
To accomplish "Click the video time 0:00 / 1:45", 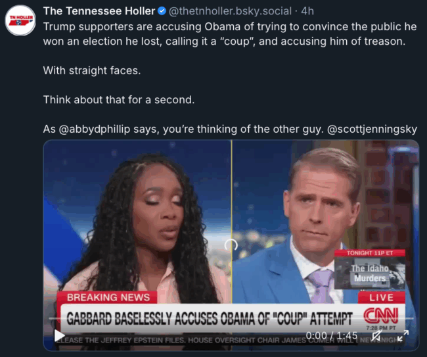I will [331, 335].
